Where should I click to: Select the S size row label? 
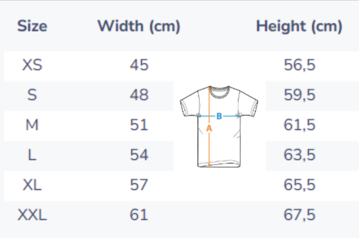pos(32,95)
